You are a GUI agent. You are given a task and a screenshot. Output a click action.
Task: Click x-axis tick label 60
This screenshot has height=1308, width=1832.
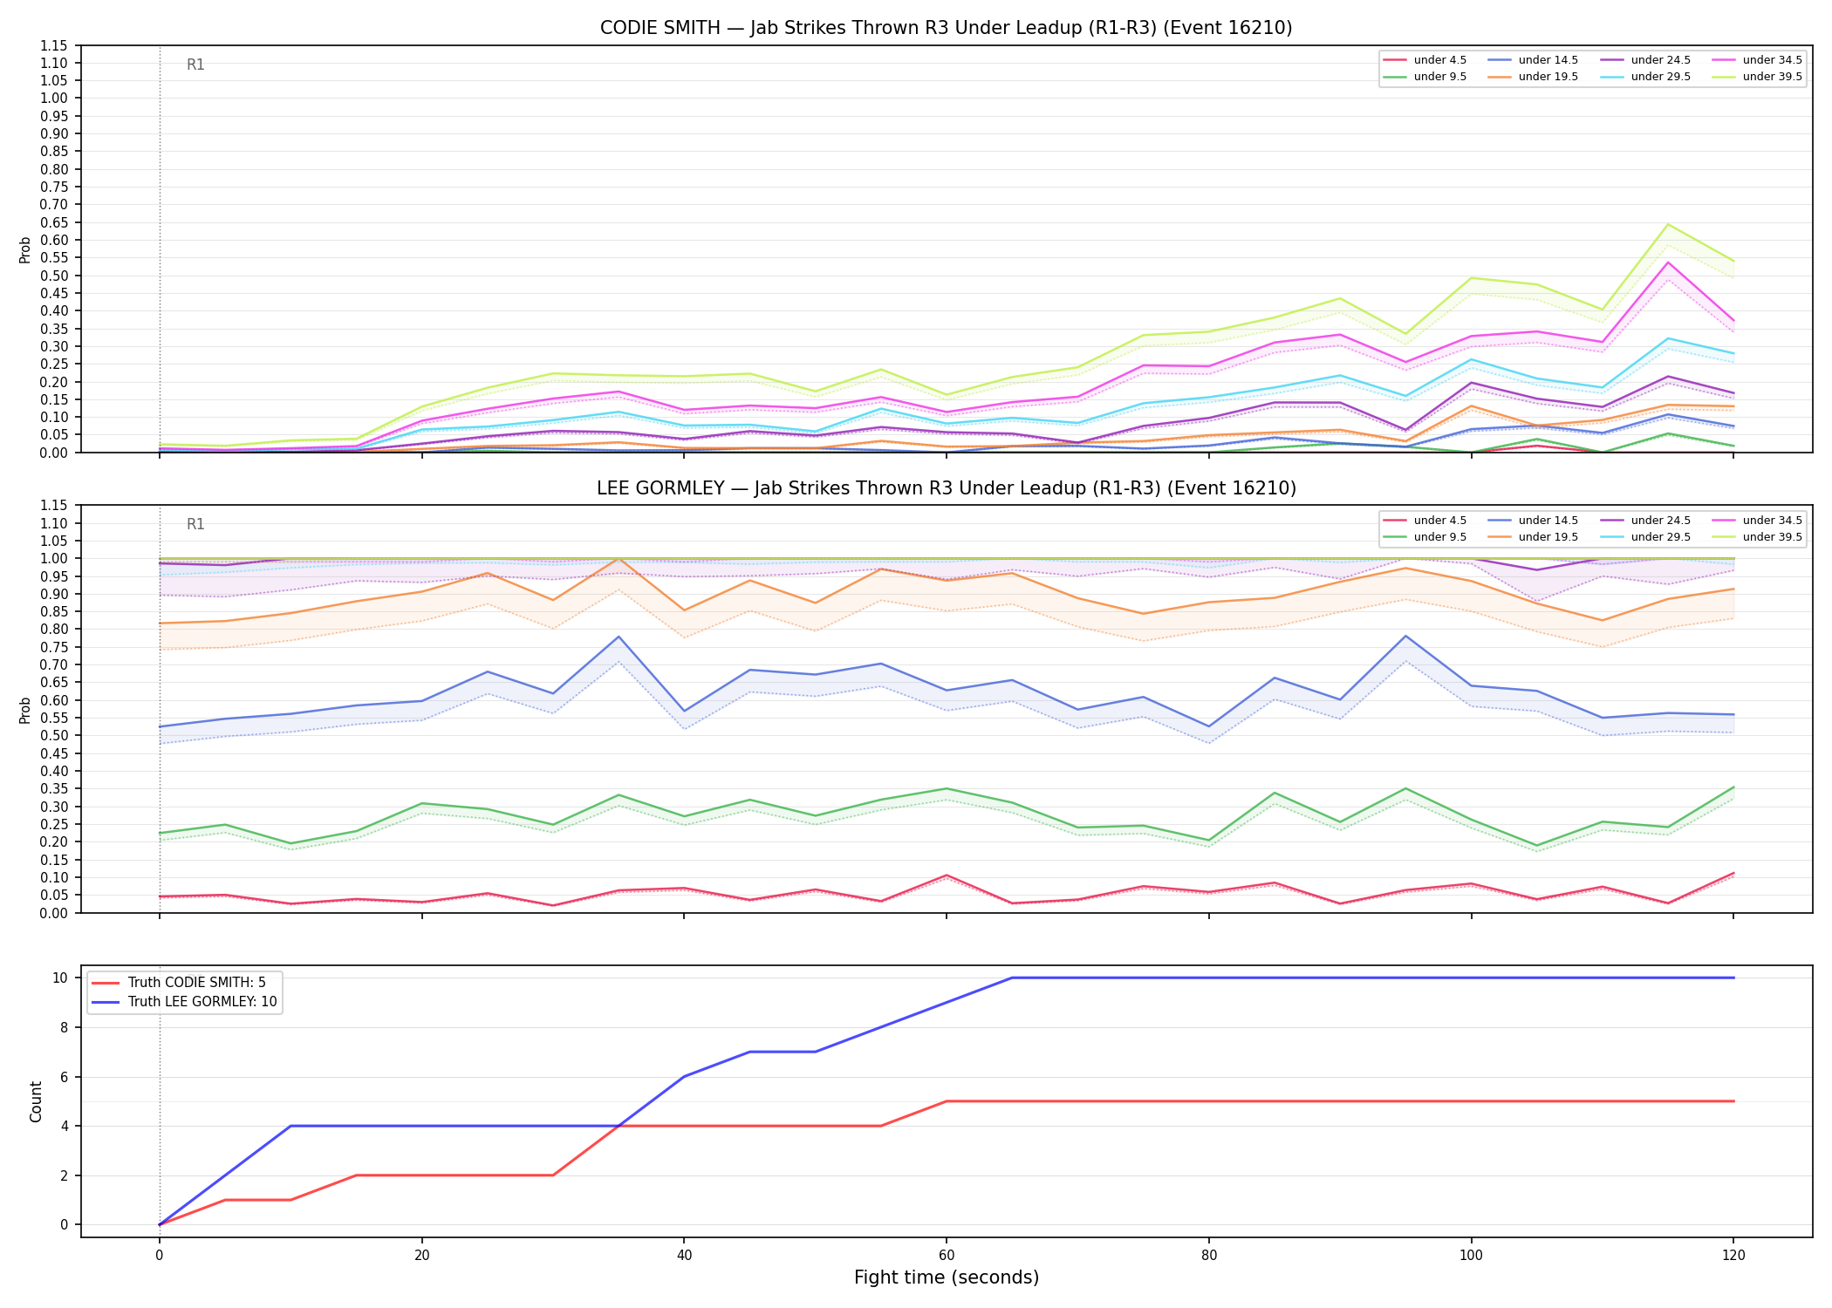(x=947, y=1256)
